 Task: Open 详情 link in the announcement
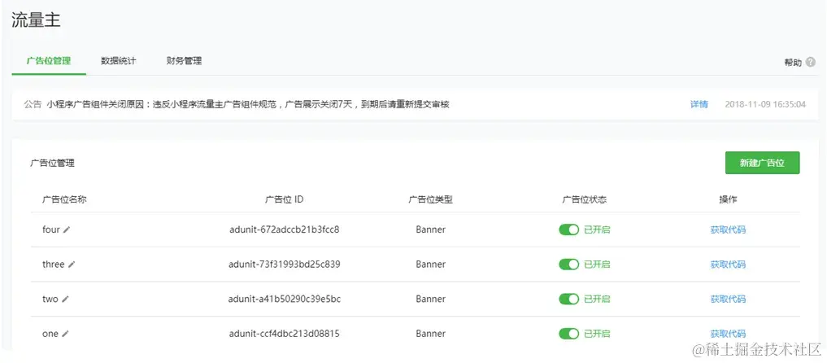(699, 104)
